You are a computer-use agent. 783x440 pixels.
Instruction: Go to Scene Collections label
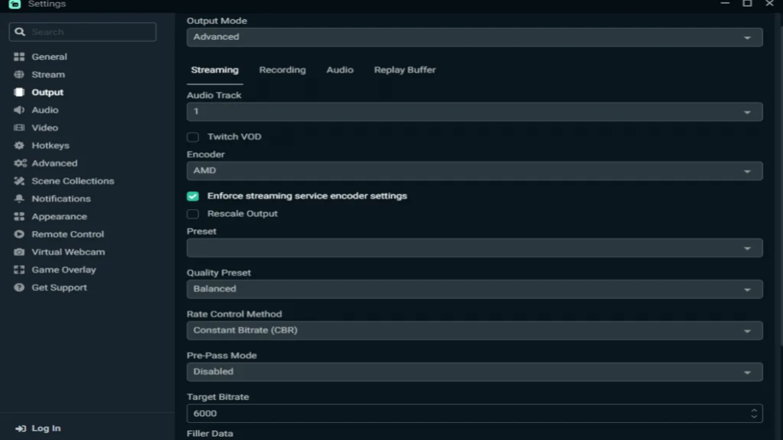click(73, 181)
